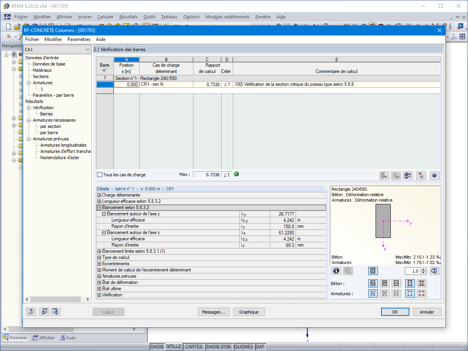Expand État ultime row
Viewport: 468px width, 351px height.
point(99,289)
